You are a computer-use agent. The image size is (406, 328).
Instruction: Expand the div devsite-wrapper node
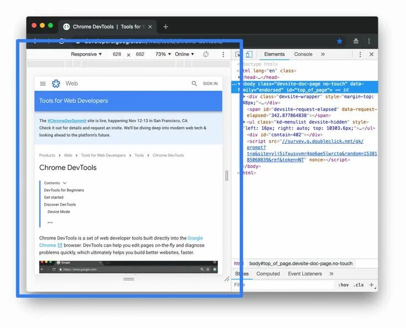244,96
